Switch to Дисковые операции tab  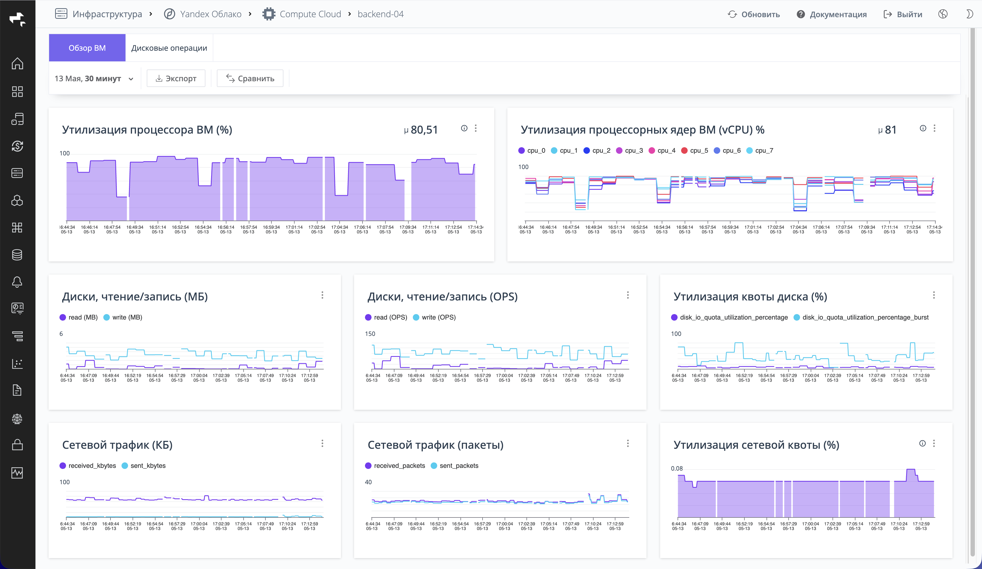169,48
